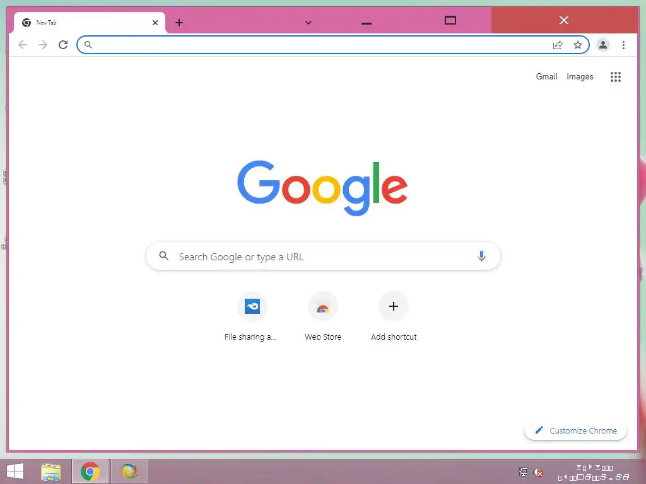Open the Windows Start menu
Screen dimensions: 646x484
tap(15, 471)
